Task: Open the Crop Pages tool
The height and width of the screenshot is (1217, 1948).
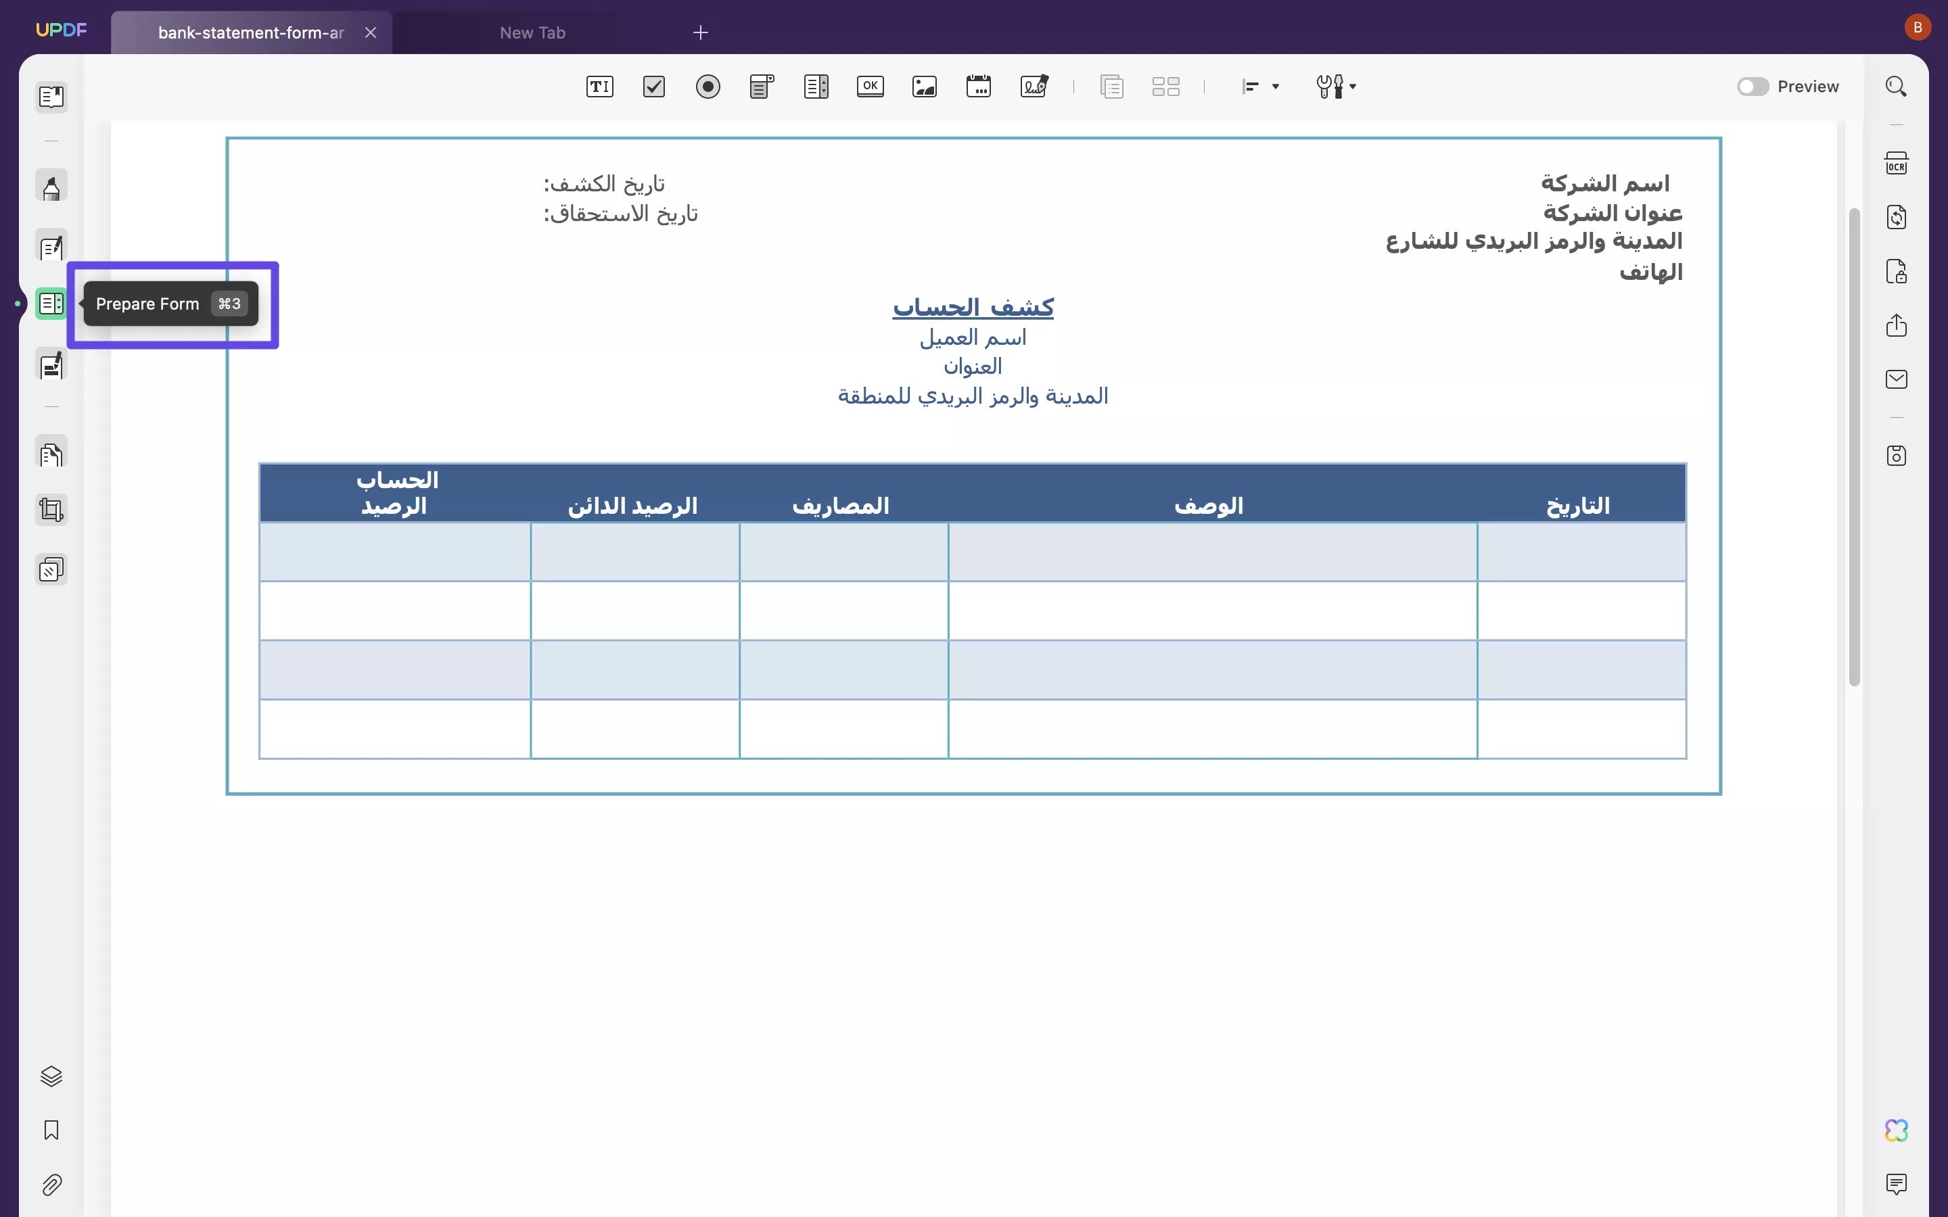Action: point(51,510)
